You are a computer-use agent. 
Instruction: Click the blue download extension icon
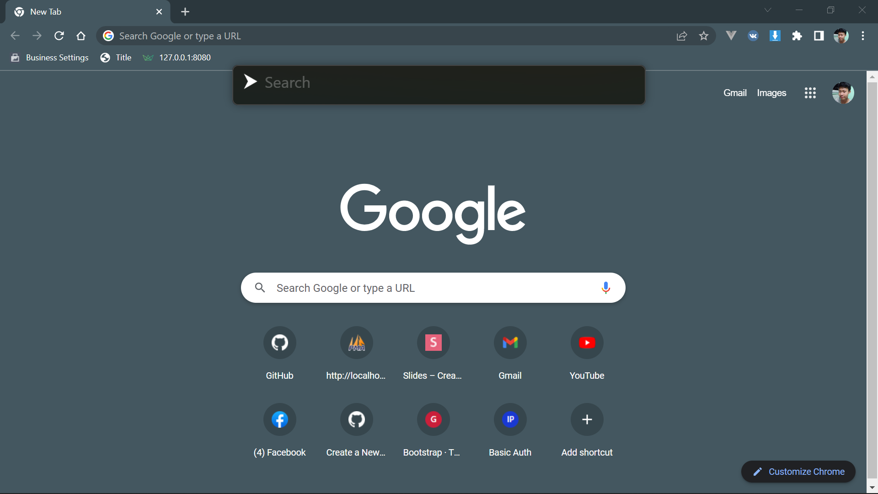[775, 36]
